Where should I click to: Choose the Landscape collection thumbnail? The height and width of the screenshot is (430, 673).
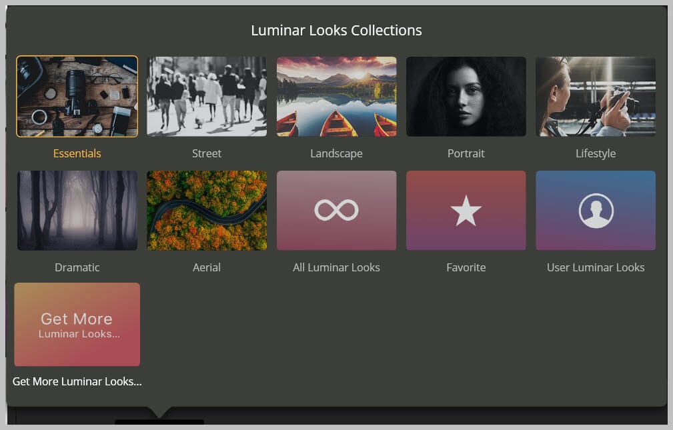(x=336, y=97)
